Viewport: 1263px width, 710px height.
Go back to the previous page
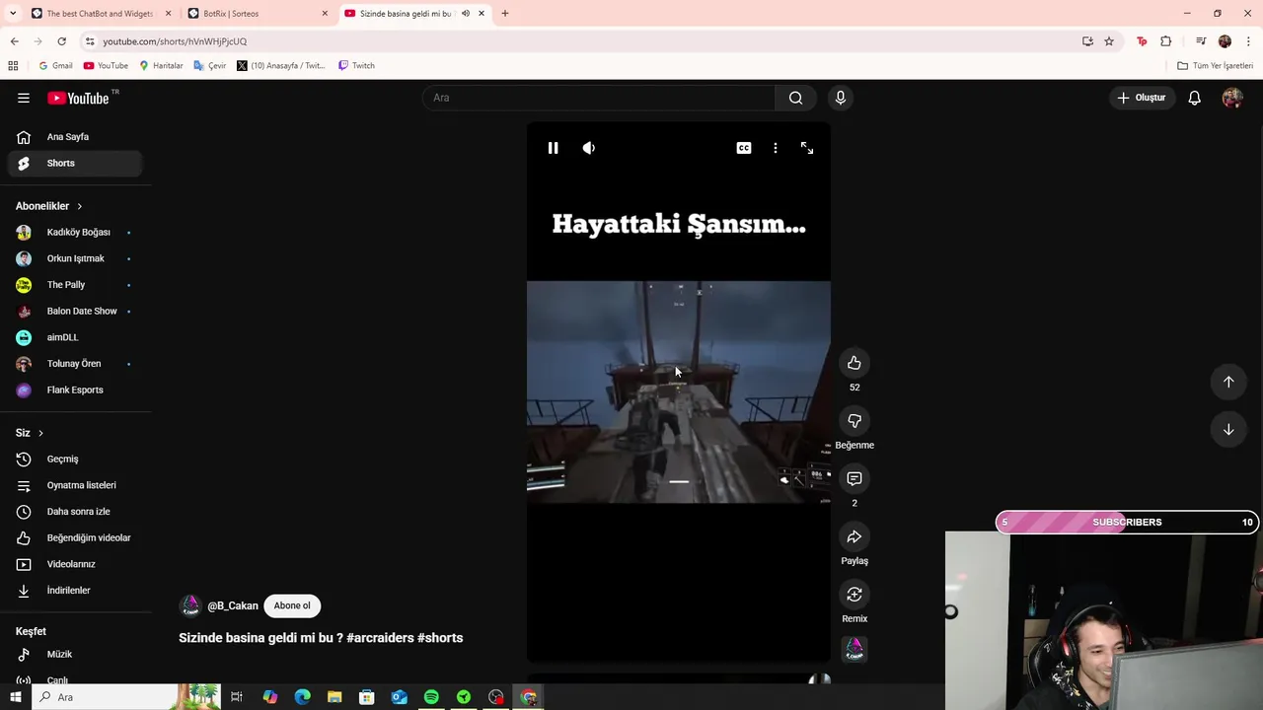14,41
